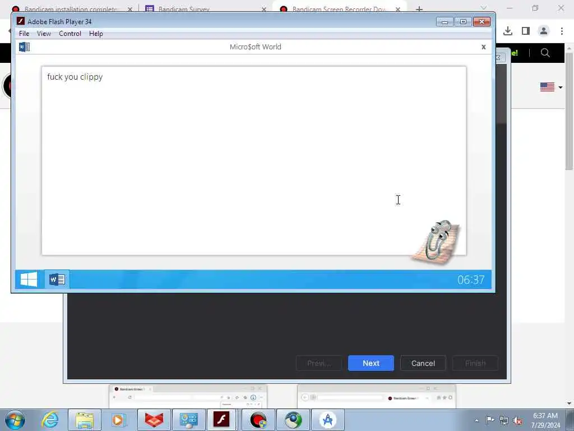Toggle the browser side panel icon
The image size is (574, 431).
pos(526,31)
